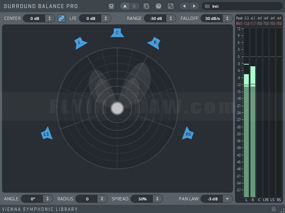
Task: Click the Peak readout row
Action: click(259, 18)
